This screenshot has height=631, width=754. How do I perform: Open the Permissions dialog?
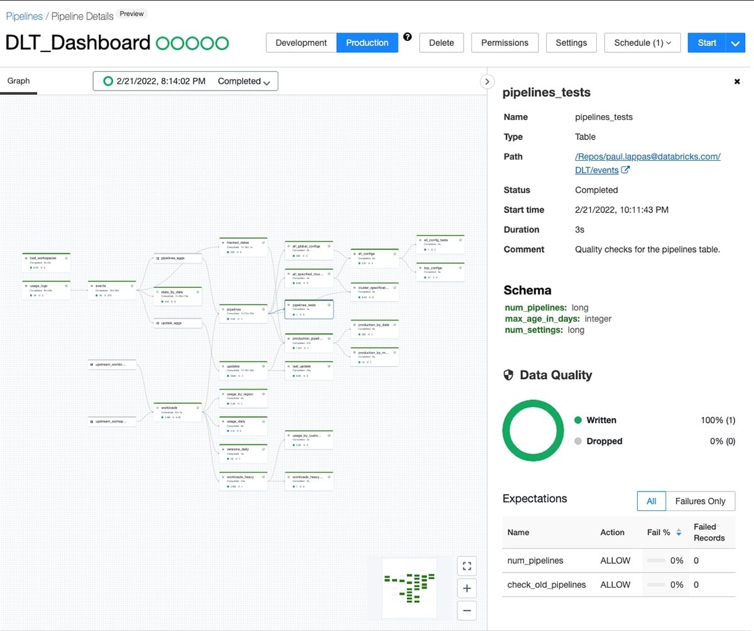pos(505,43)
